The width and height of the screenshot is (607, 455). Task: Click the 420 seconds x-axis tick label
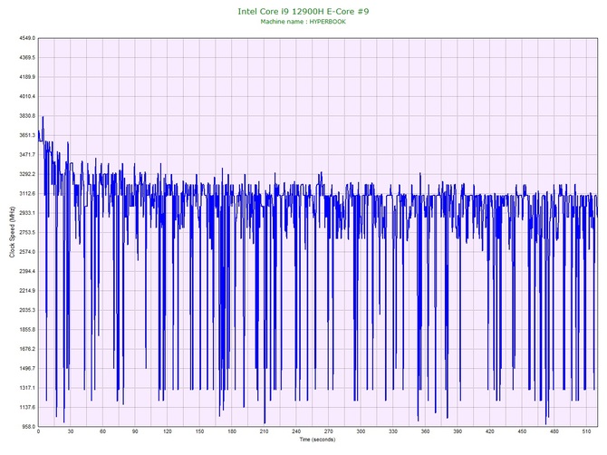click(x=490, y=431)
